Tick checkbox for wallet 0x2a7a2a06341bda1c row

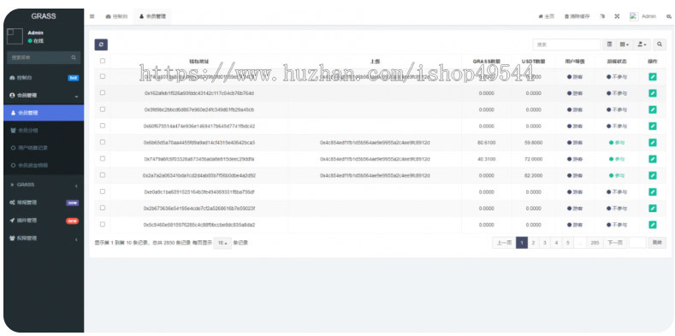pos(103,174)
